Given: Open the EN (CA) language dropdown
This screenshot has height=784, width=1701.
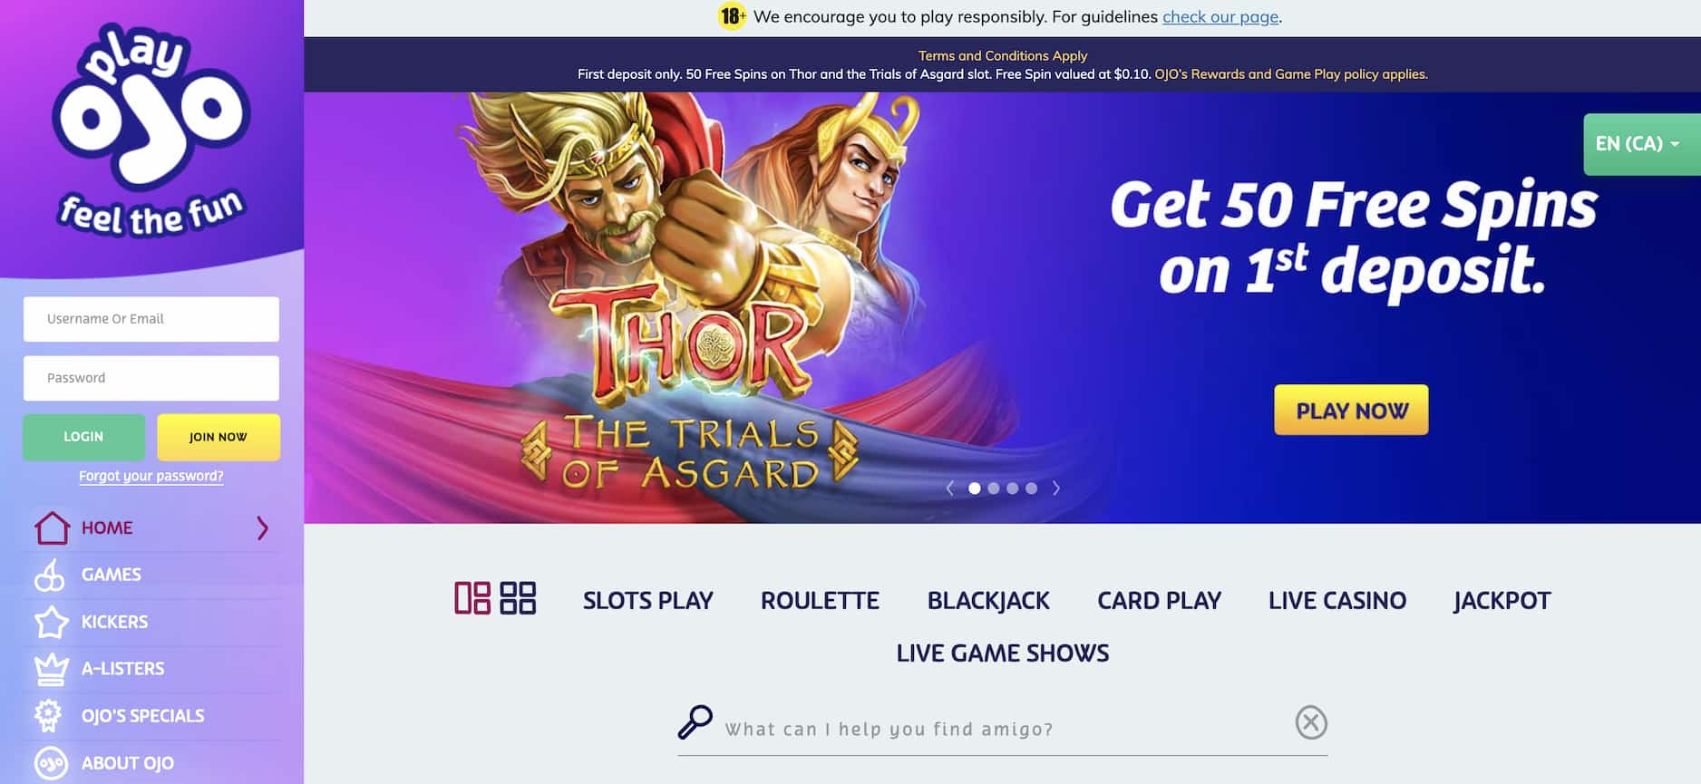Looking at the screenshot, I should (x=1641, y=144).
